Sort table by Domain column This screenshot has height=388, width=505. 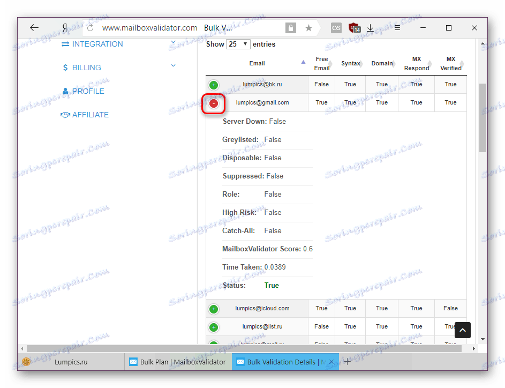382,63
